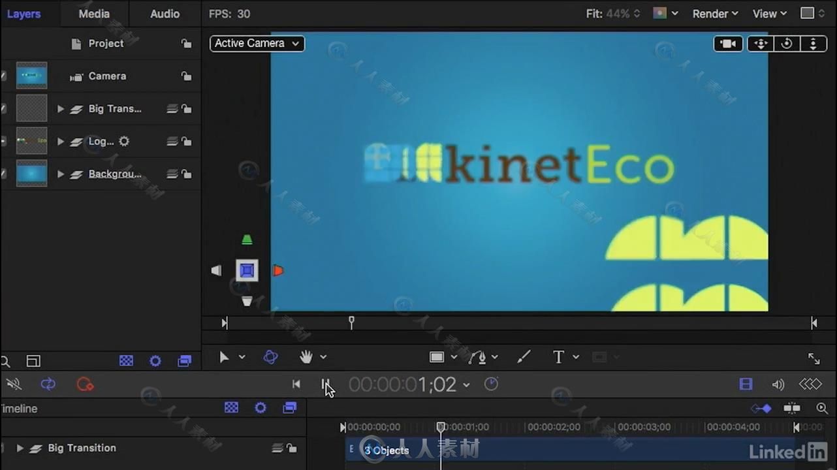Open the View menu
The width and height of the screenshot is (837, 470).
(x=770, y=14)
